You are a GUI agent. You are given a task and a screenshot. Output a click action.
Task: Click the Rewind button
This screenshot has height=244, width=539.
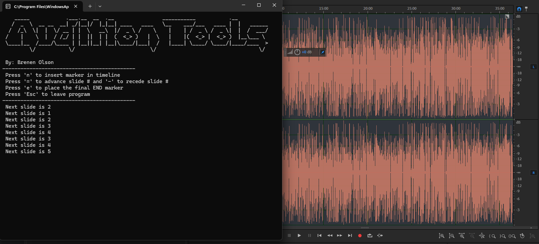(x=330, y=236)
